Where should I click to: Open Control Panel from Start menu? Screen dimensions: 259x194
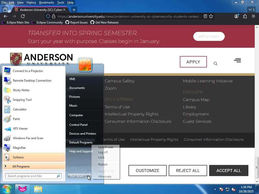click(78, 125)
